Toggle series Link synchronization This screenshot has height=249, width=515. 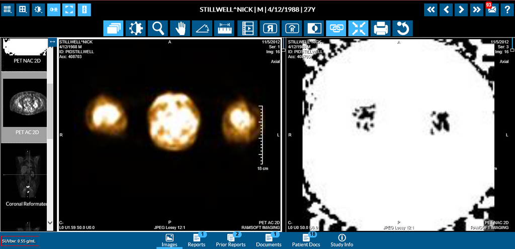coord(336,29)
